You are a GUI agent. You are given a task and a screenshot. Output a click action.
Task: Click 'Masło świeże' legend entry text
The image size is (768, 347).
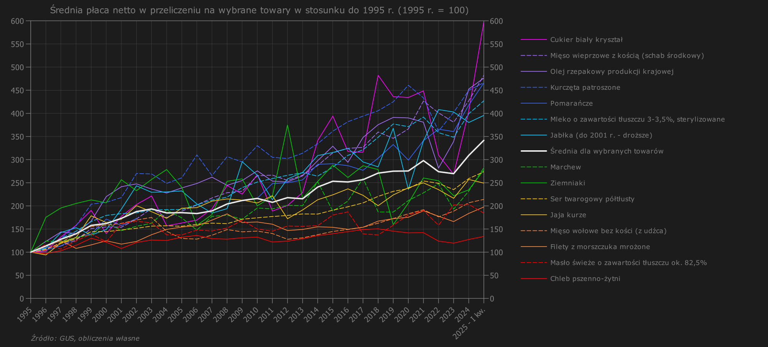pos(628,263)
